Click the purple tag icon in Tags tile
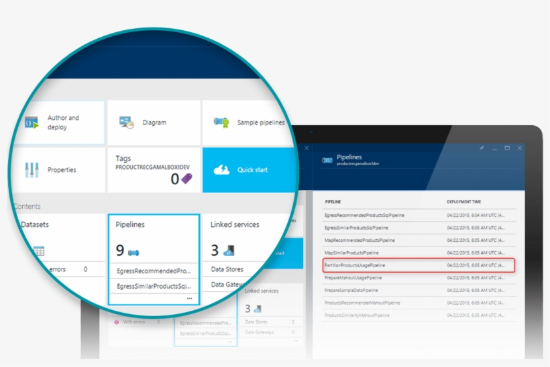The height and width of the screenshot is (367, 550). click(186, 179)
